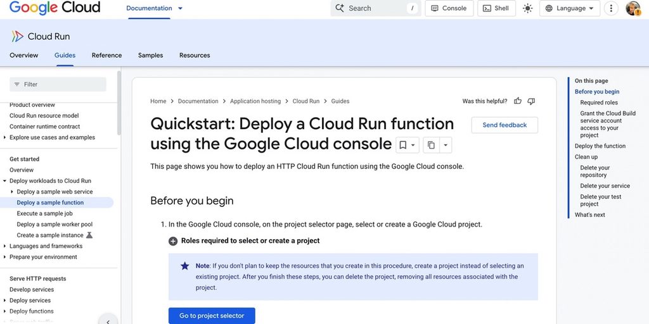Screen dimensions: 649x324
Task: Click Documentation breadcrumb link
Action: (x=198, y=101)
